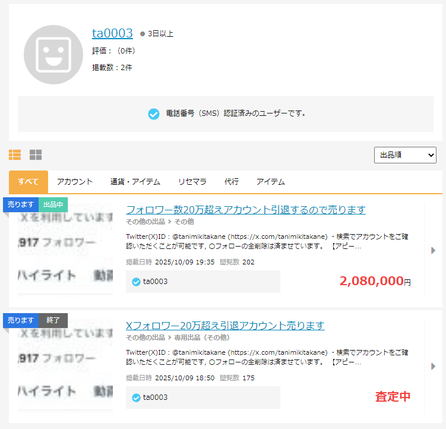Viewport: 446px width, 429px height.
Task: Switch to grid view layout icon
Action: [36, 155]
